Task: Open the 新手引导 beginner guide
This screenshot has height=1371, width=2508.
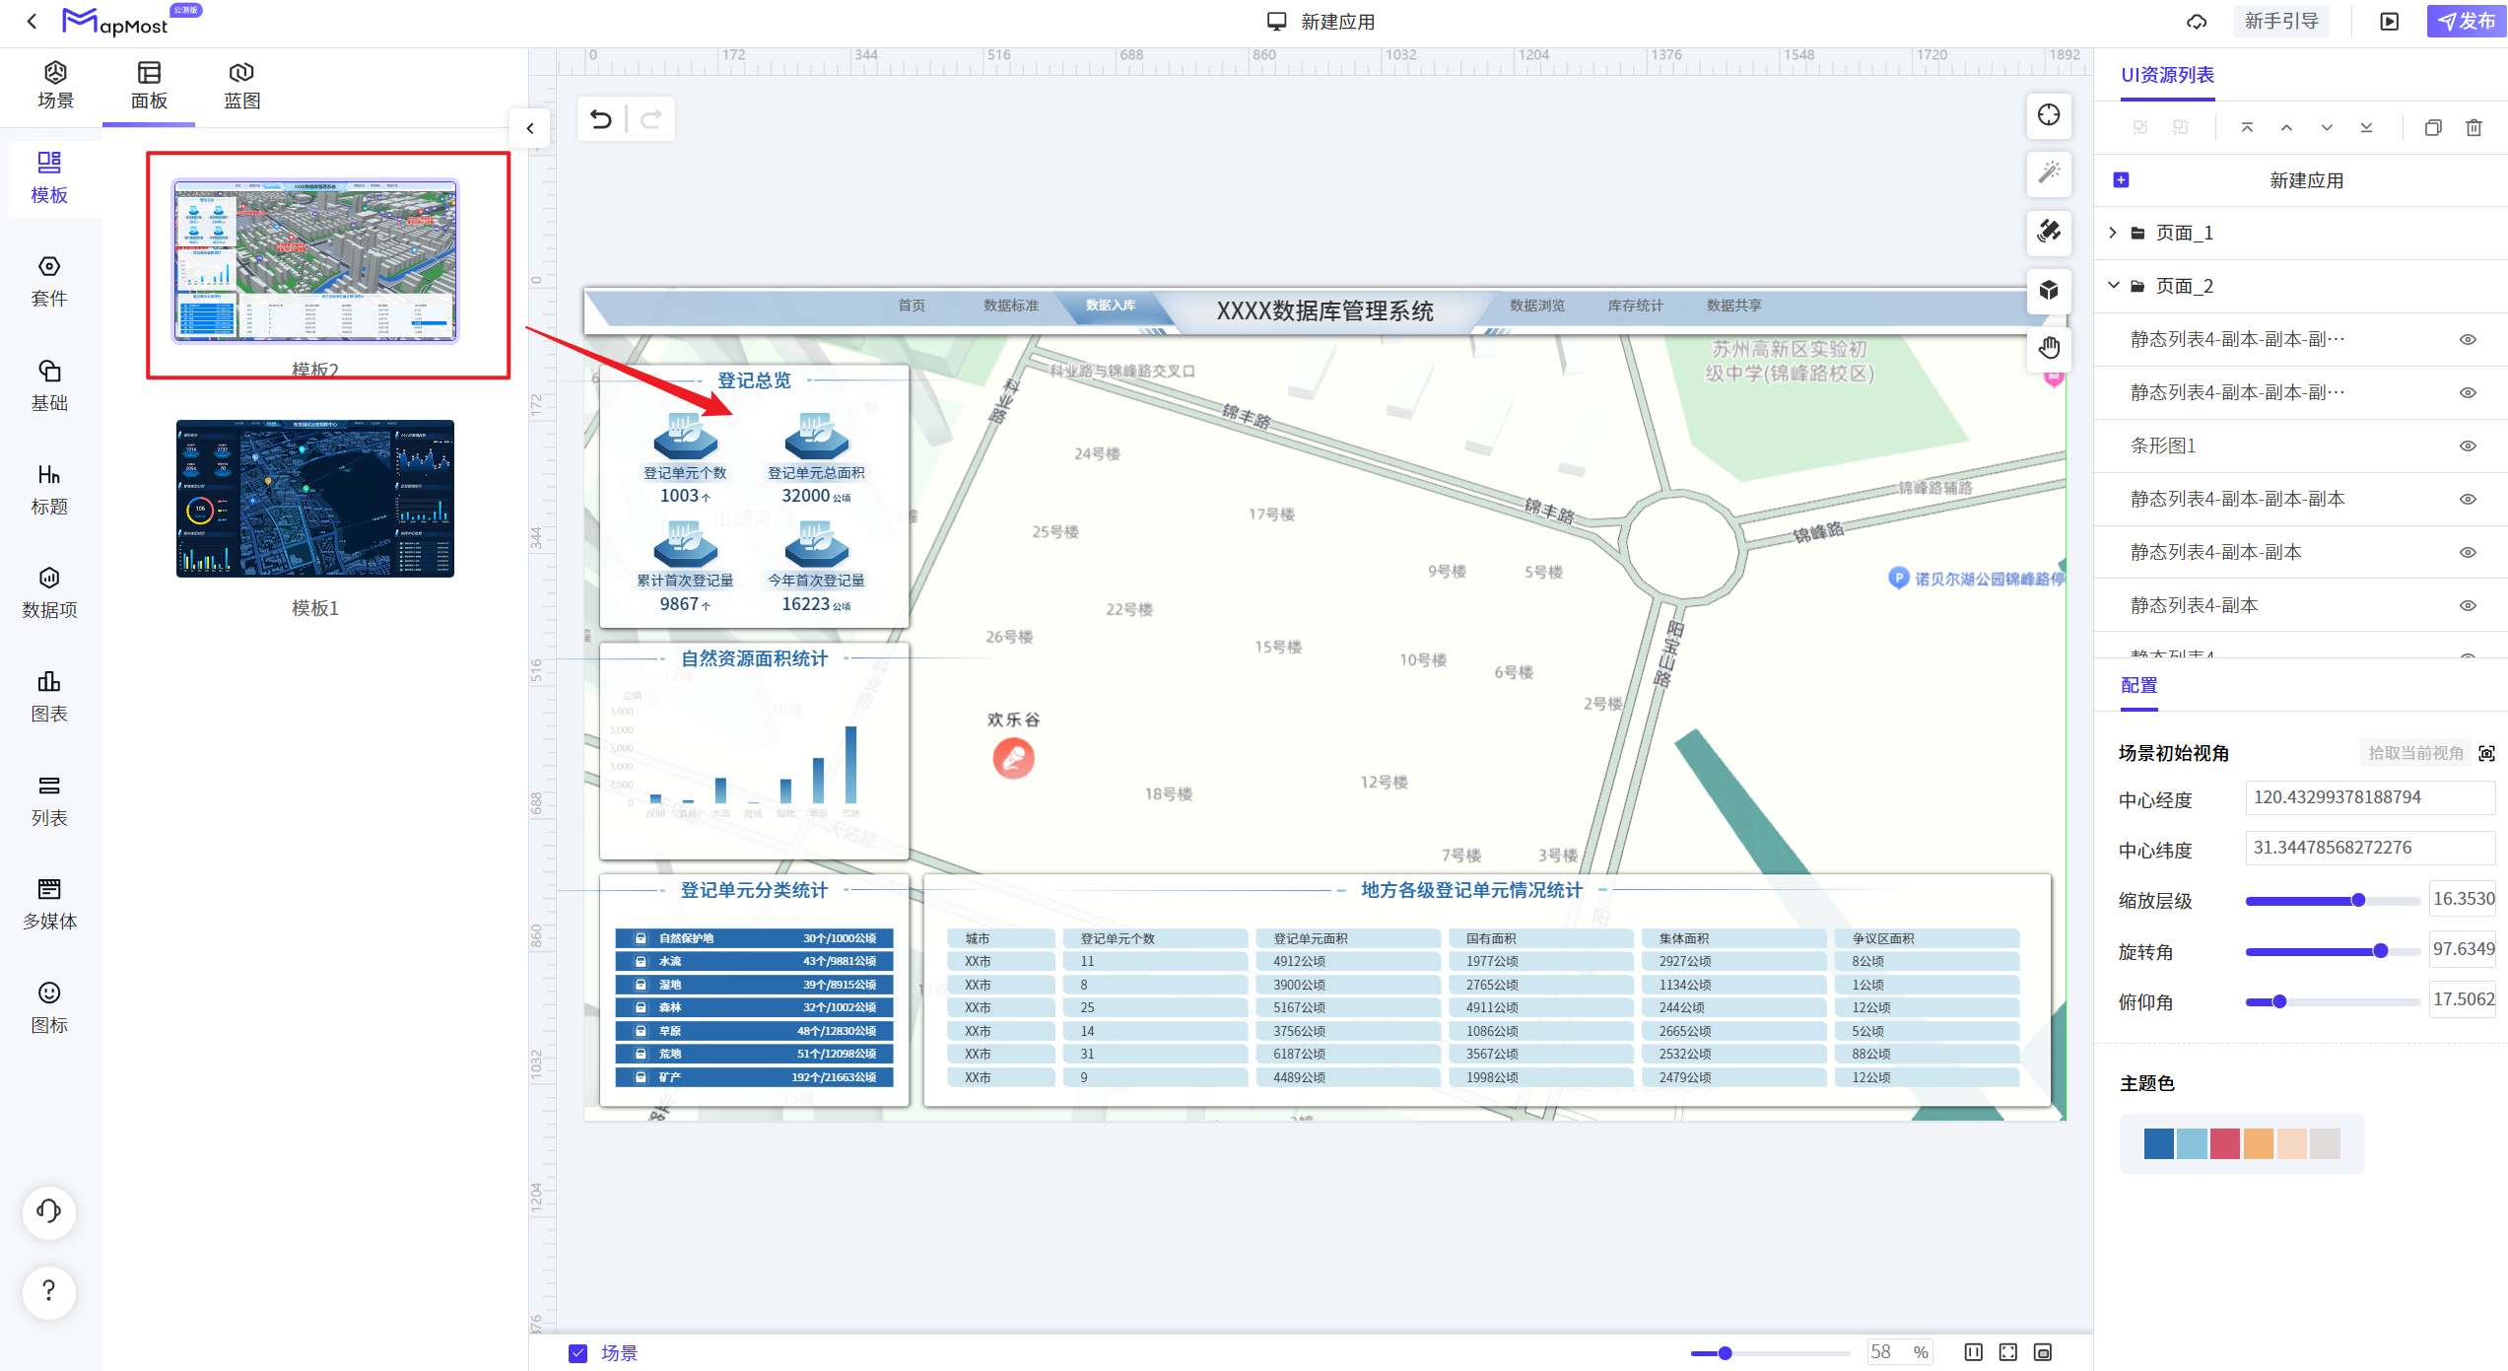Action: (x=2281, y=22)
